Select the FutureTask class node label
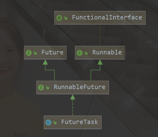 [80, 122]
